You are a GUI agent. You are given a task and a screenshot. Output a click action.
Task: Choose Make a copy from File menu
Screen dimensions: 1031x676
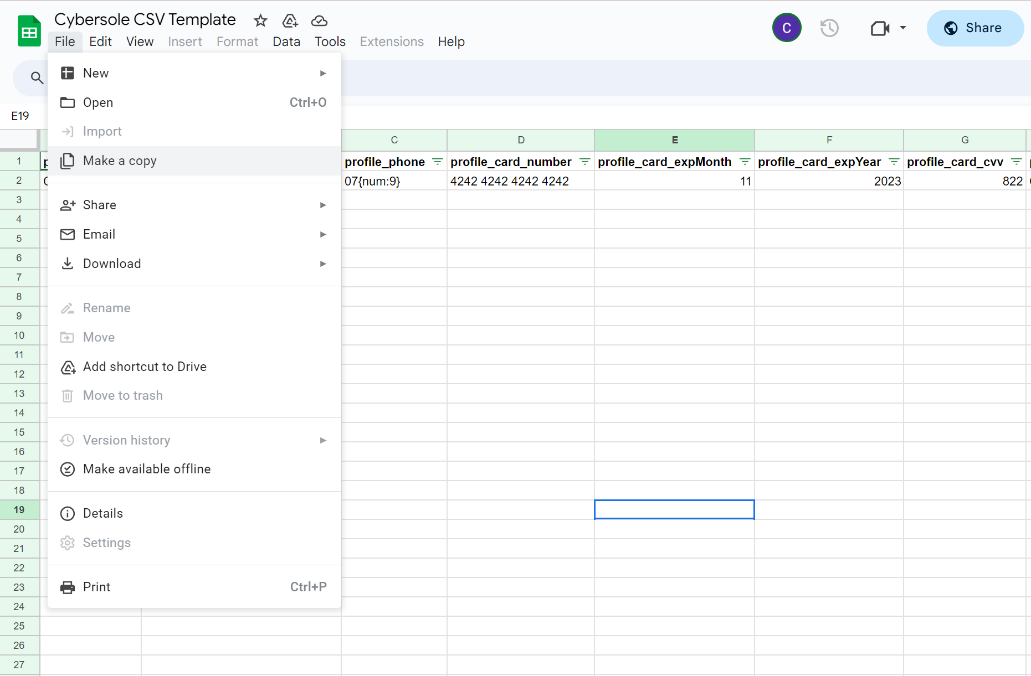pyautogui.click(x=194, y=161)
